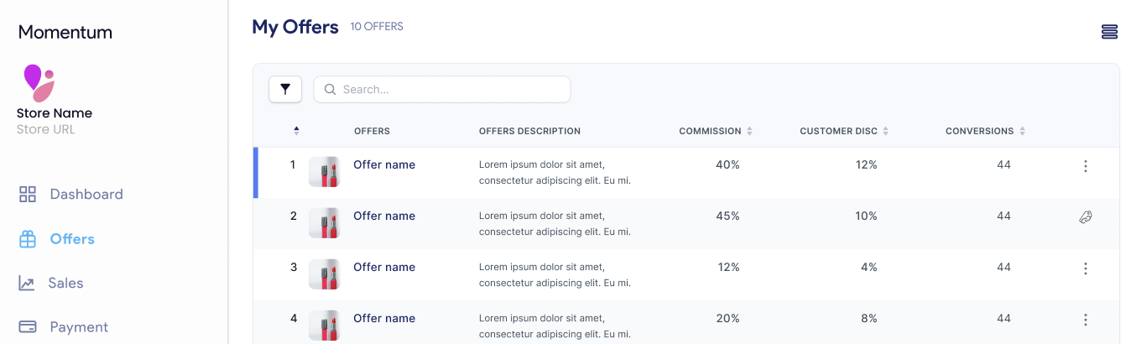The width and height of the screenshot is (1126, 344).
Task: Toggle sort on the row number column
Action: point(296,131)
